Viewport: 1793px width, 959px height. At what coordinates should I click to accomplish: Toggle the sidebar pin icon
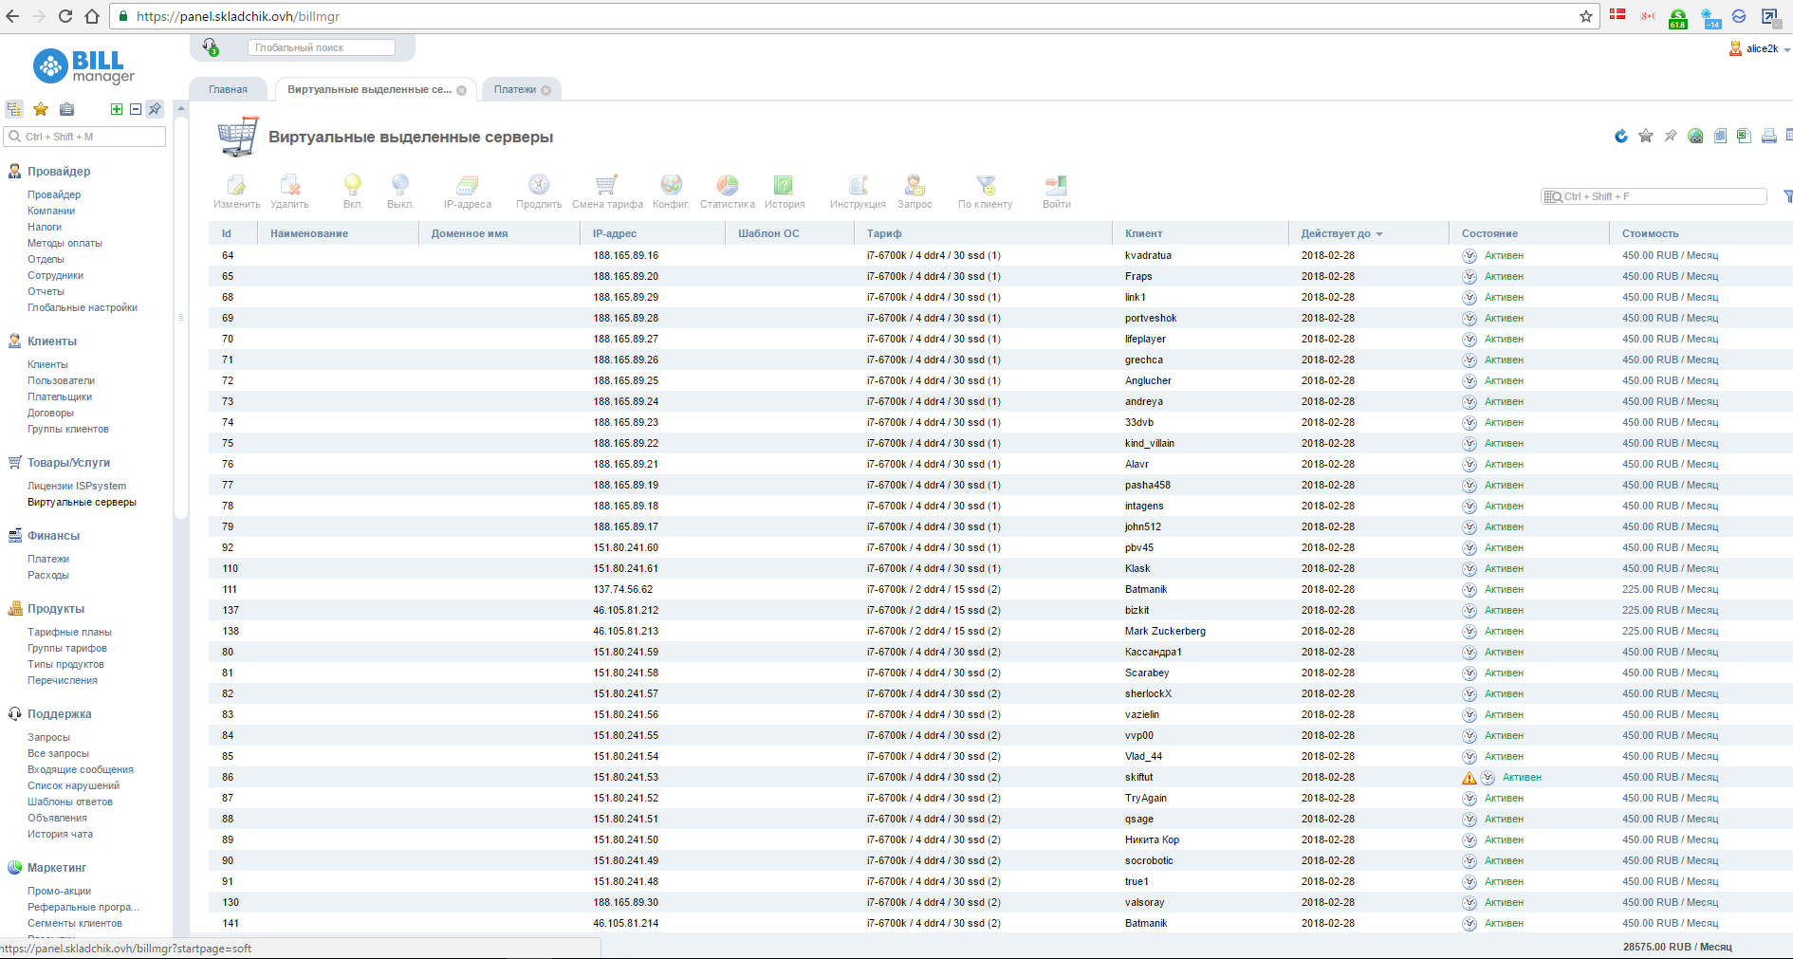155,109
